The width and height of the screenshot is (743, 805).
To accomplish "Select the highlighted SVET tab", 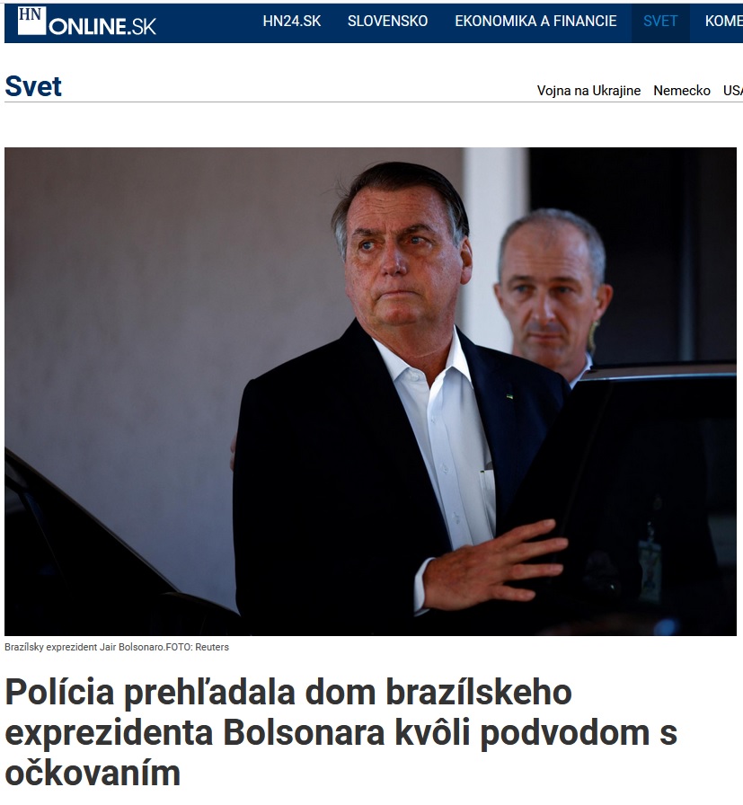I will pyautogui.click(x=660, y=21).
